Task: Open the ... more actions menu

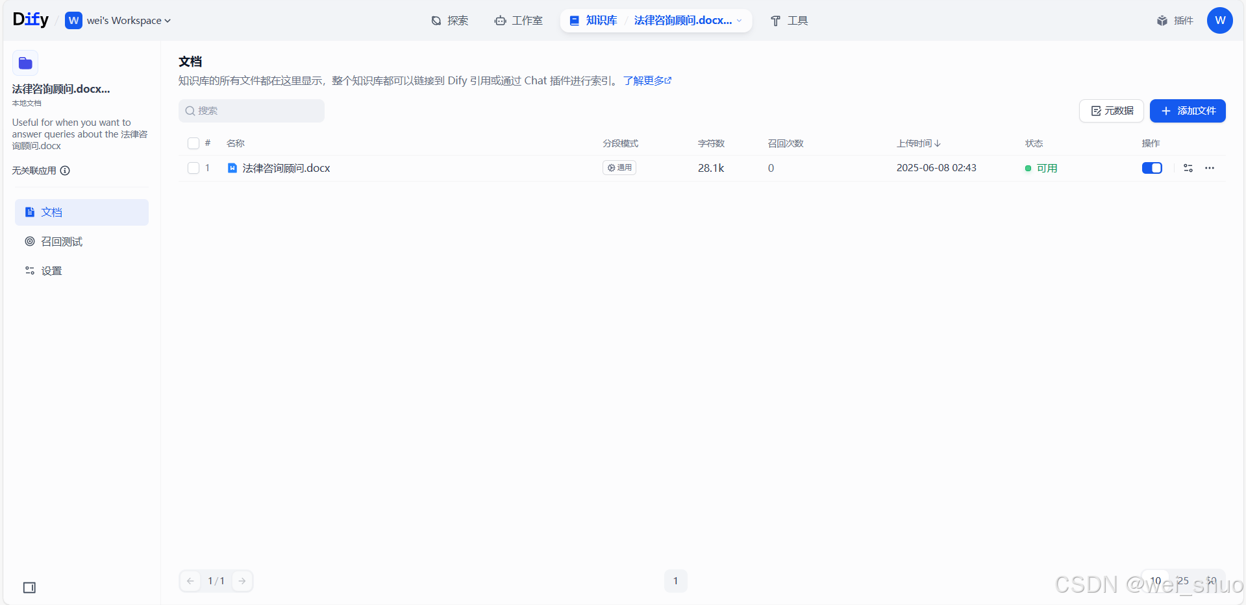Action: click(x=1210, y=168)
